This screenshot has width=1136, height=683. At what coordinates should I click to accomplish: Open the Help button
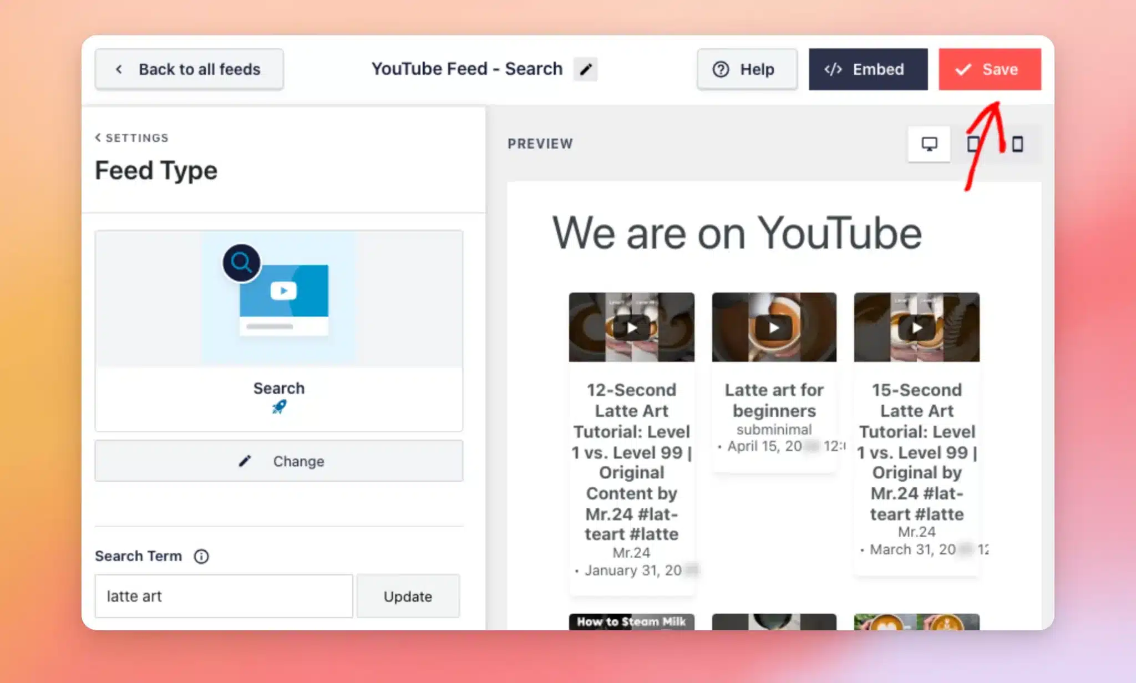pyautogui.click(x=747, y=69)
